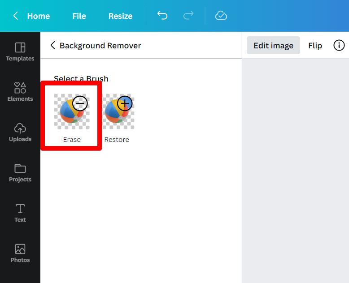Screen dimensions: 349x283
Task: Open the File menu
Action: 79,16
